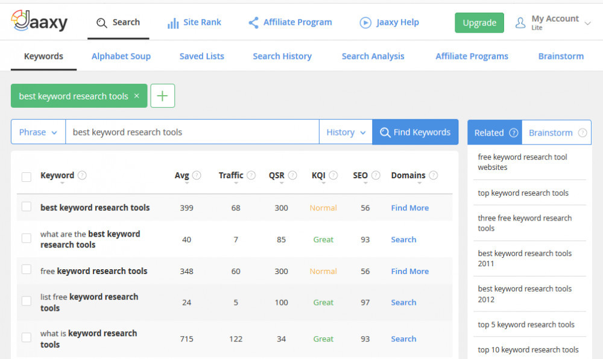The height and width of the screenshot is (359, 603).
Task: Click related term 'top 10 keyword research tools'
Action: 528,350
